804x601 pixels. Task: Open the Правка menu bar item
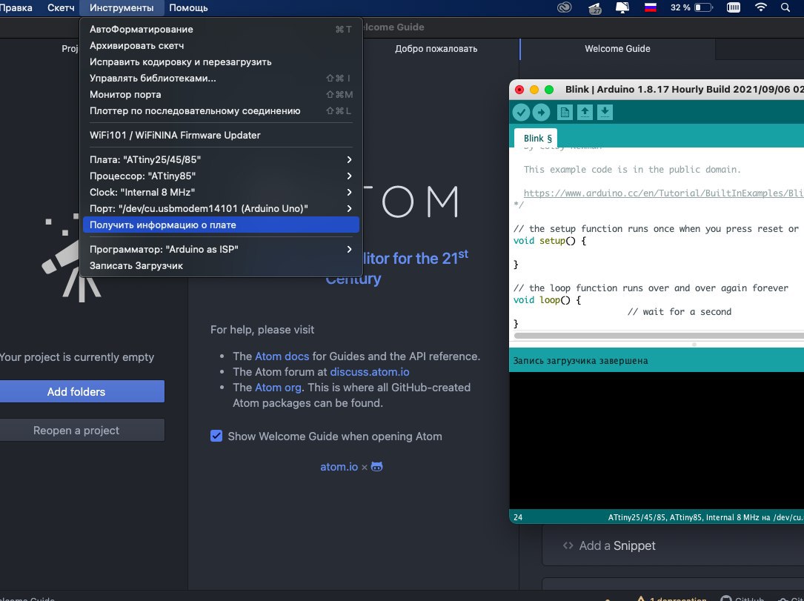click(x=16, y=7)
